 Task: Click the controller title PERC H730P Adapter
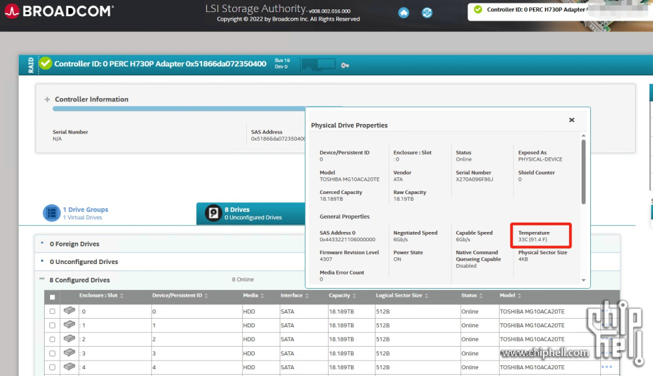point(160,64)
